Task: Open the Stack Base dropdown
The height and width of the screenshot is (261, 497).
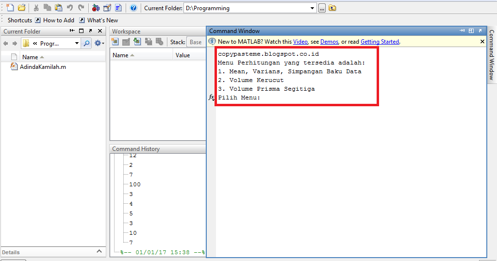Action: point(196,42)
